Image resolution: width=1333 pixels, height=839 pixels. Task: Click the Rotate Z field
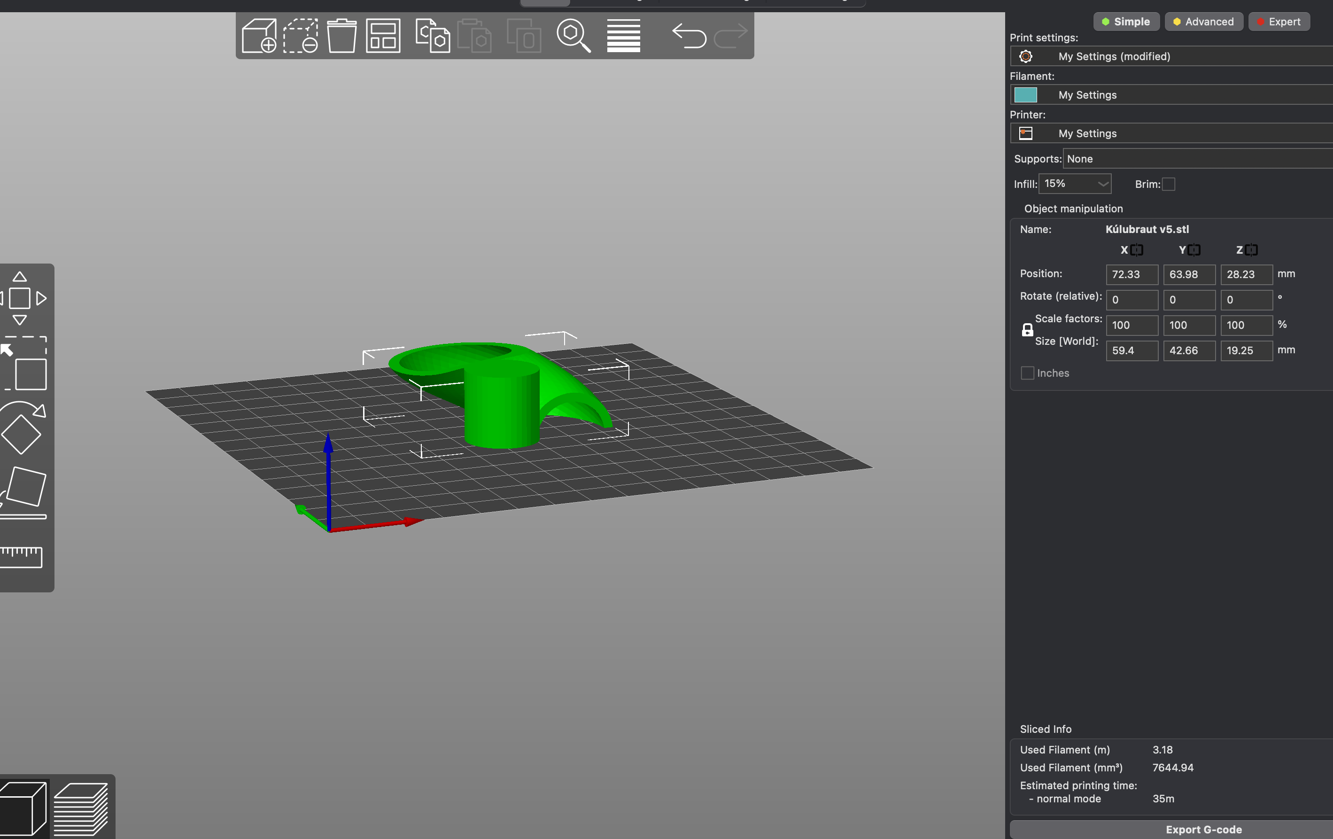(1246, 300)
